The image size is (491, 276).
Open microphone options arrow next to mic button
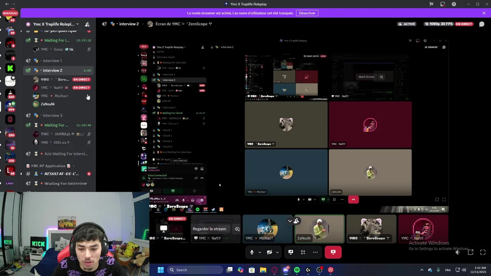(x=260, y=252)
